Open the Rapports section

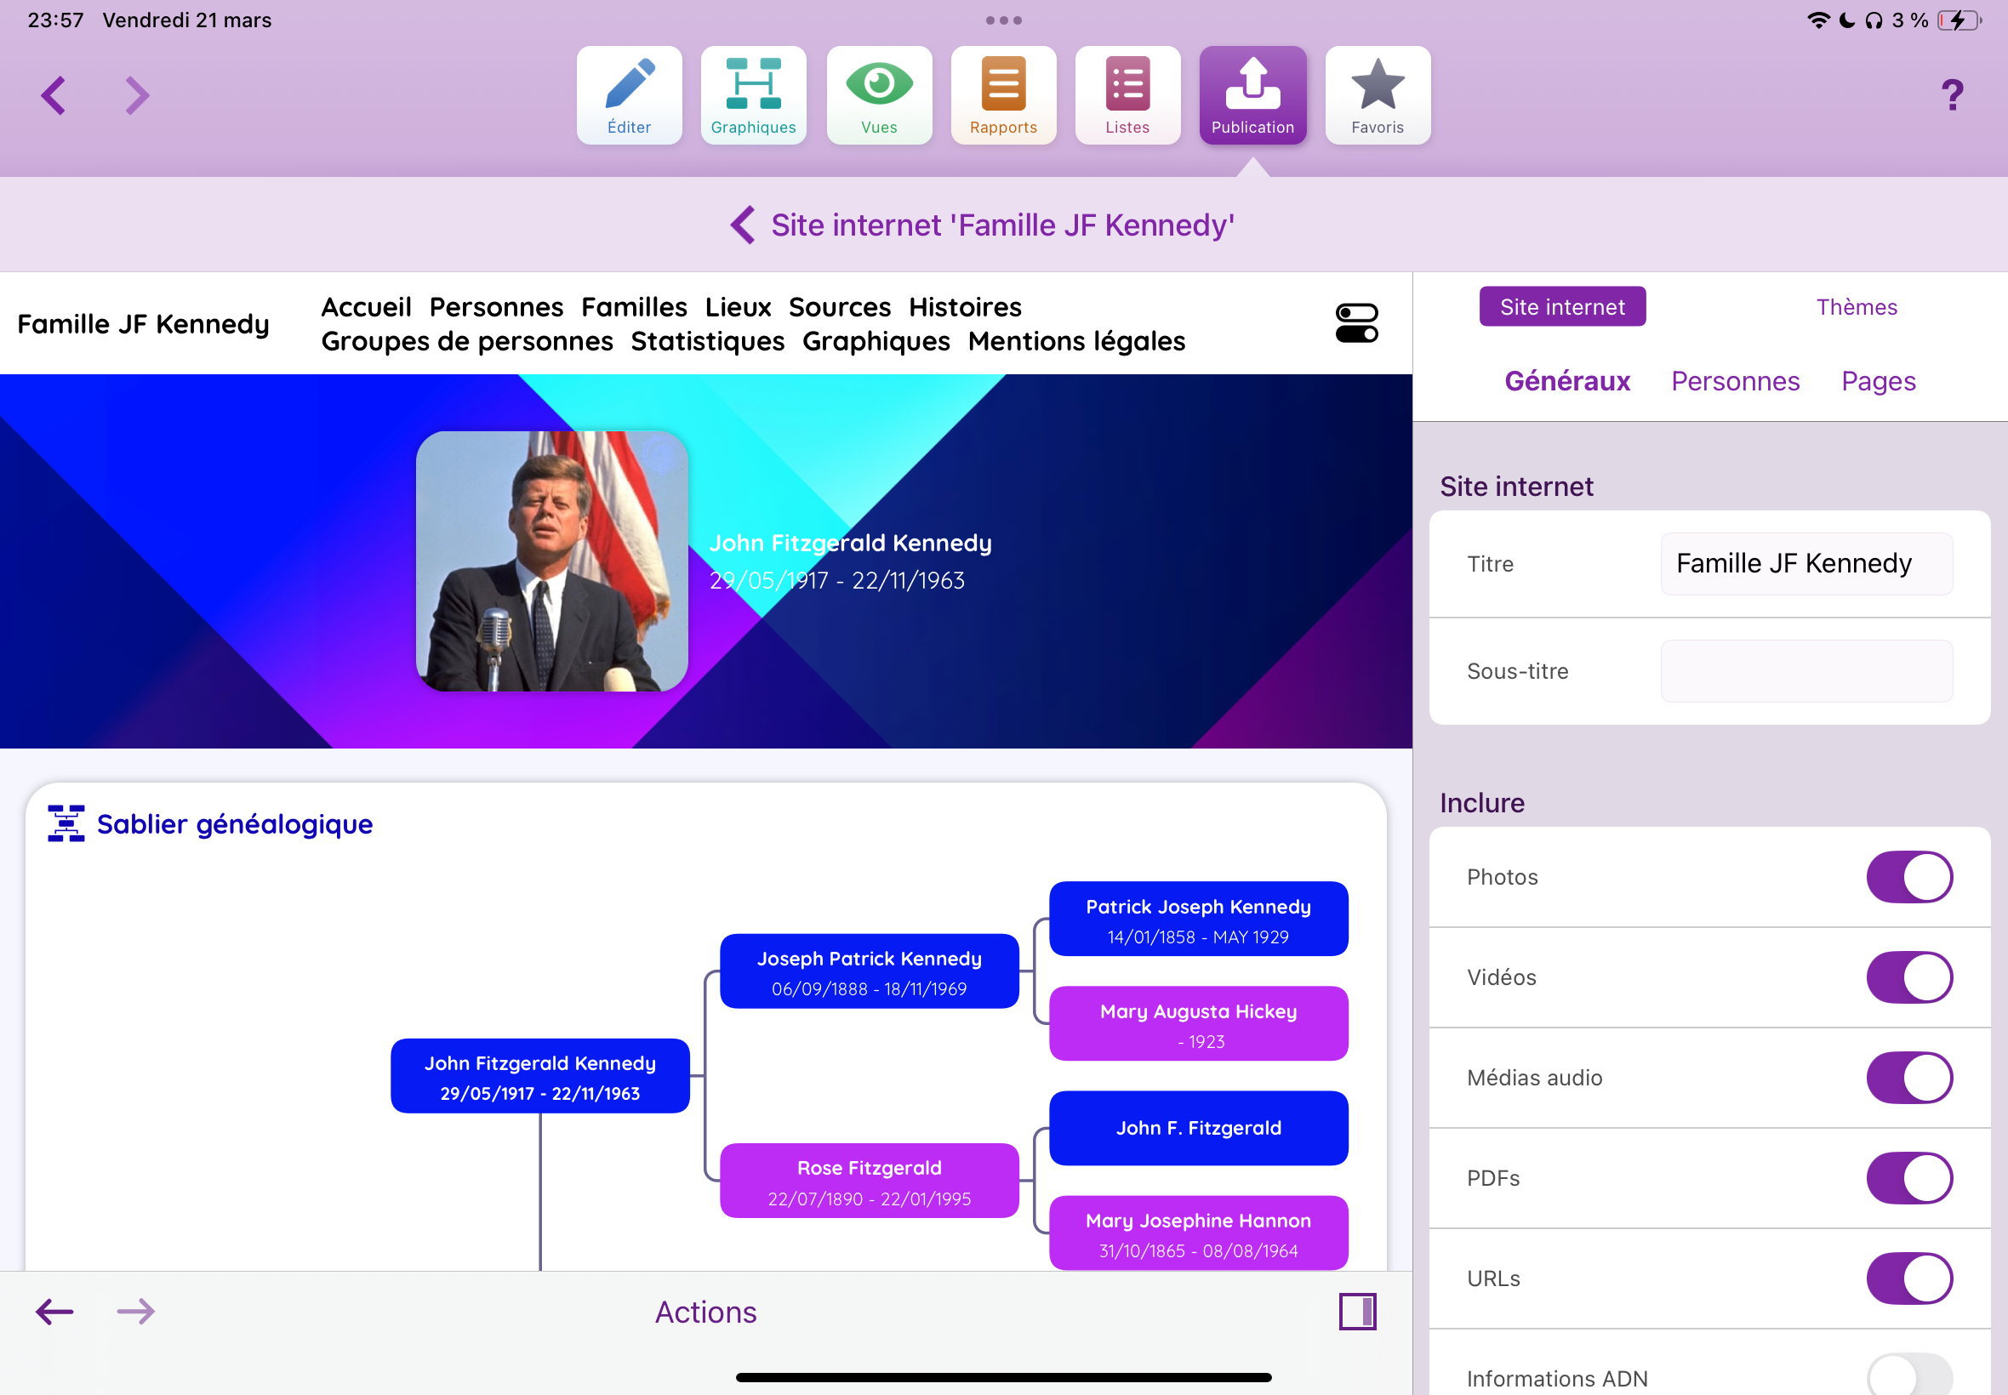(1002, 95)
